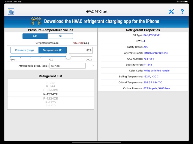Click the GWP value 4
This screenshot has height=144, width=193.
(x=144, y=41)
